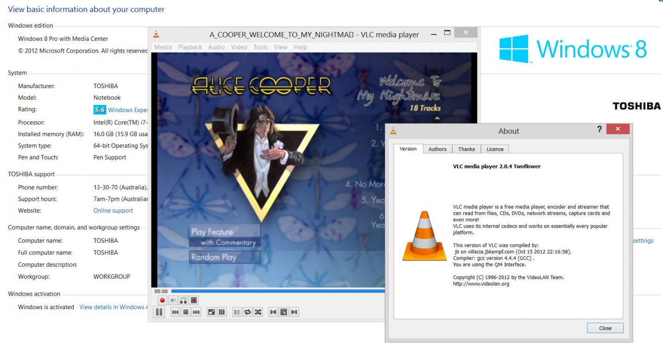Select Random Play in the DVD menu
The image size is (663, 346).
224,257
